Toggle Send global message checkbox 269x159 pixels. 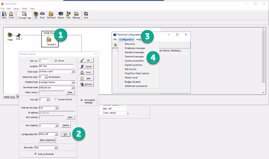click(82, 100)
